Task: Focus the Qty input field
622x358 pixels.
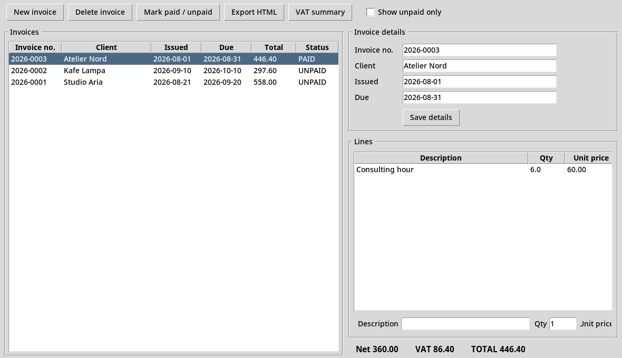Action: pos(562,324)
